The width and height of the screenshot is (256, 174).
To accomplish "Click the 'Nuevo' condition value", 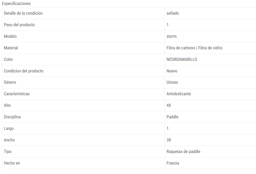I will 172,71.
